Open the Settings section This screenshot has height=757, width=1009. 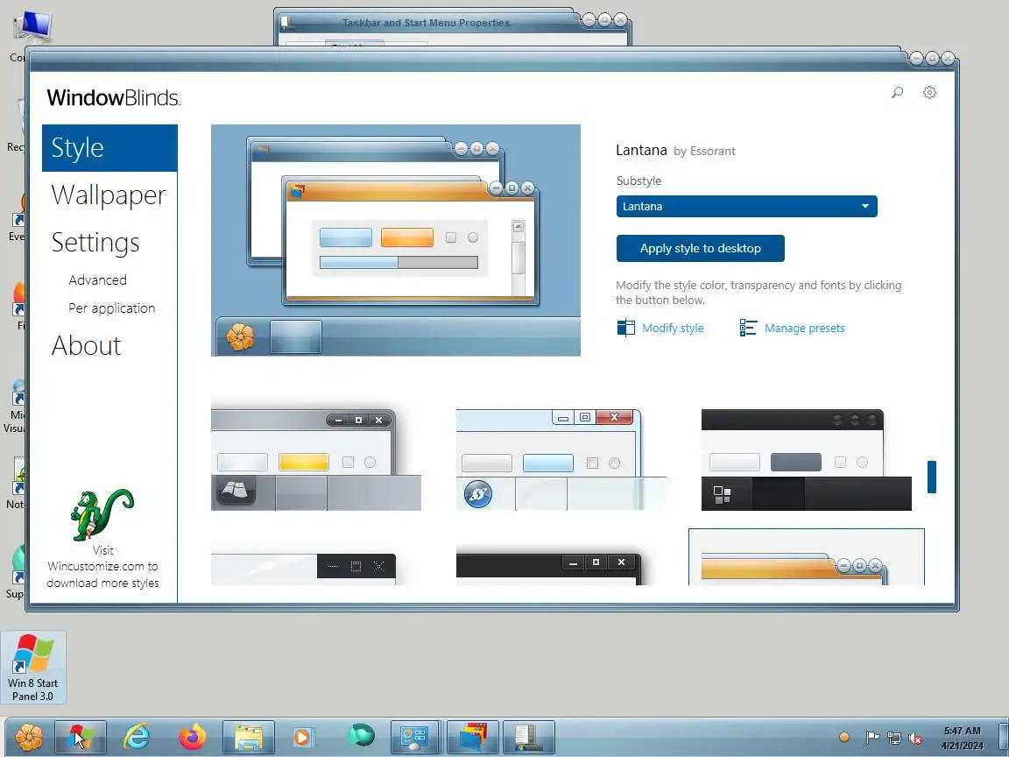pos(95,243)
